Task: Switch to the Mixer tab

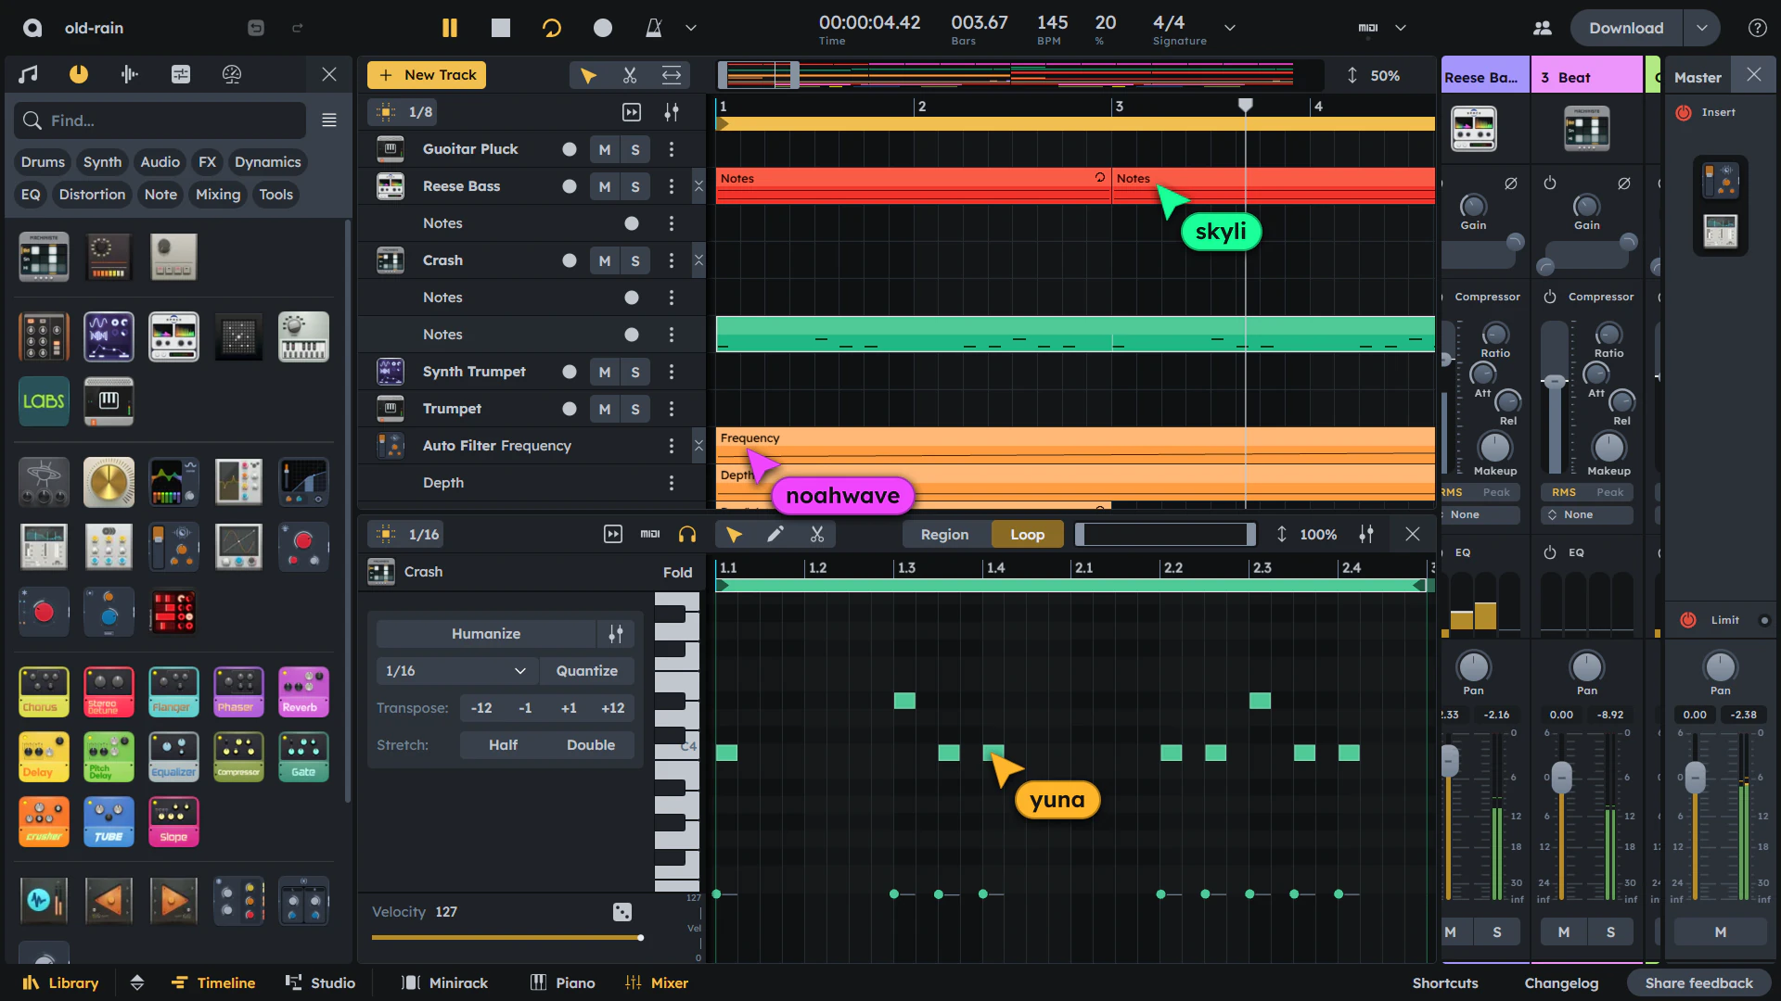Action: 657,982
